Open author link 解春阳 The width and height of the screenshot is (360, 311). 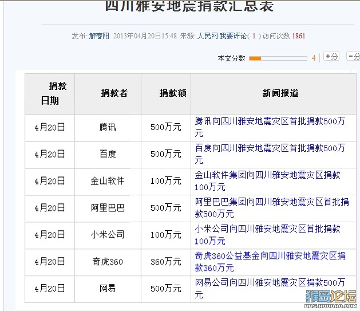pos(99,36)
